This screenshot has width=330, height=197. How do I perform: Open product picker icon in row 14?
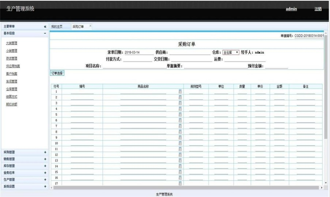[180, 166]
